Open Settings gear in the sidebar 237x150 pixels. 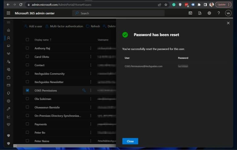[x=8, y=101]
